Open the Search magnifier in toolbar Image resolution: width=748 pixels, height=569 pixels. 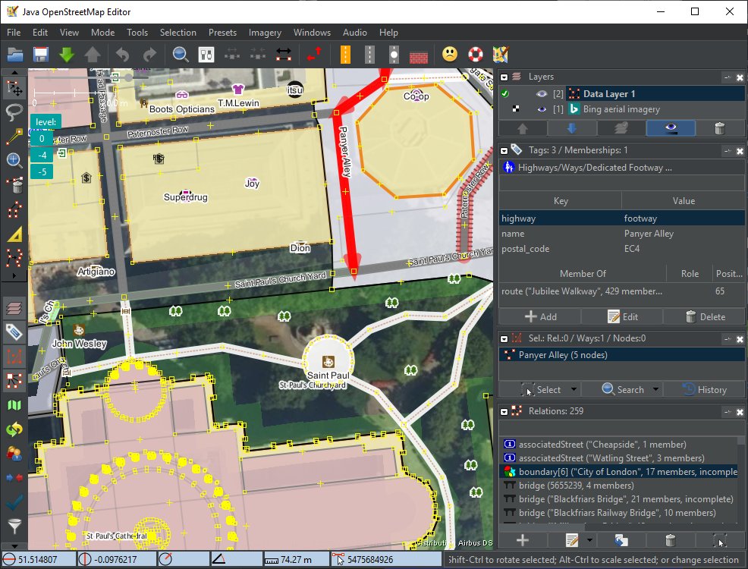[181, 55]
